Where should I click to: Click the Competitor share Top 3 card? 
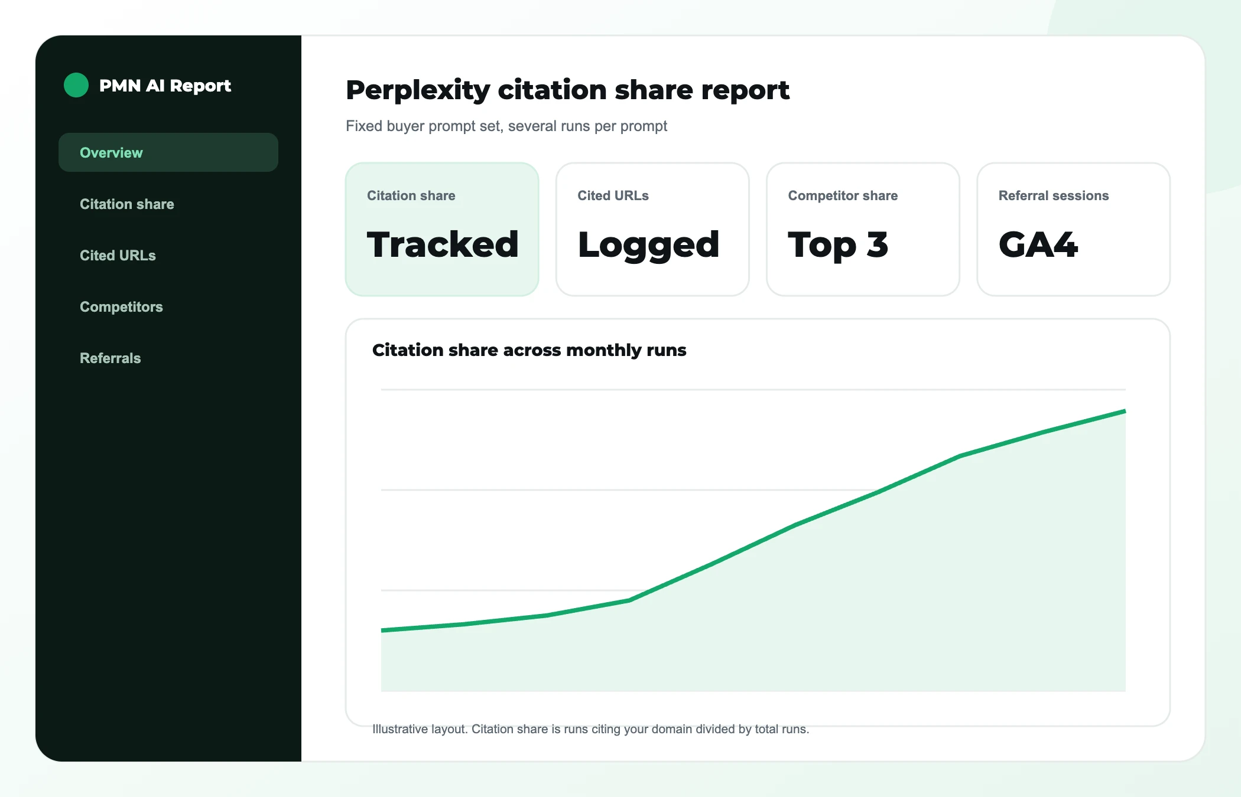863,229
